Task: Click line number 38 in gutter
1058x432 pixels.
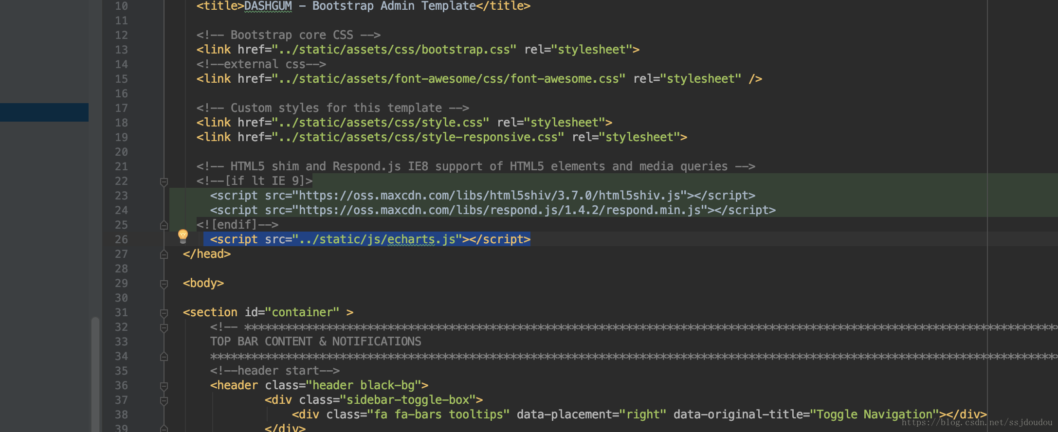Action: coord(121,414)
